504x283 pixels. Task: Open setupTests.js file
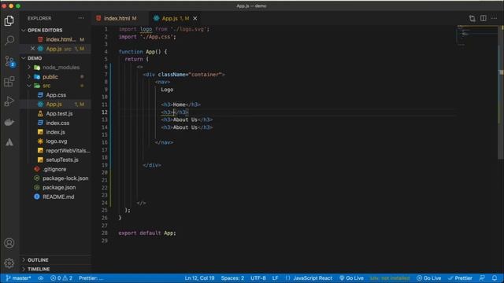[62, 160]
